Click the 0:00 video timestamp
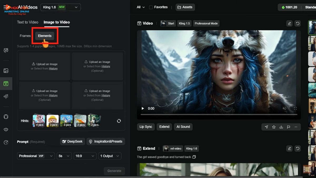The image size is (316, 178). (151, 108)
